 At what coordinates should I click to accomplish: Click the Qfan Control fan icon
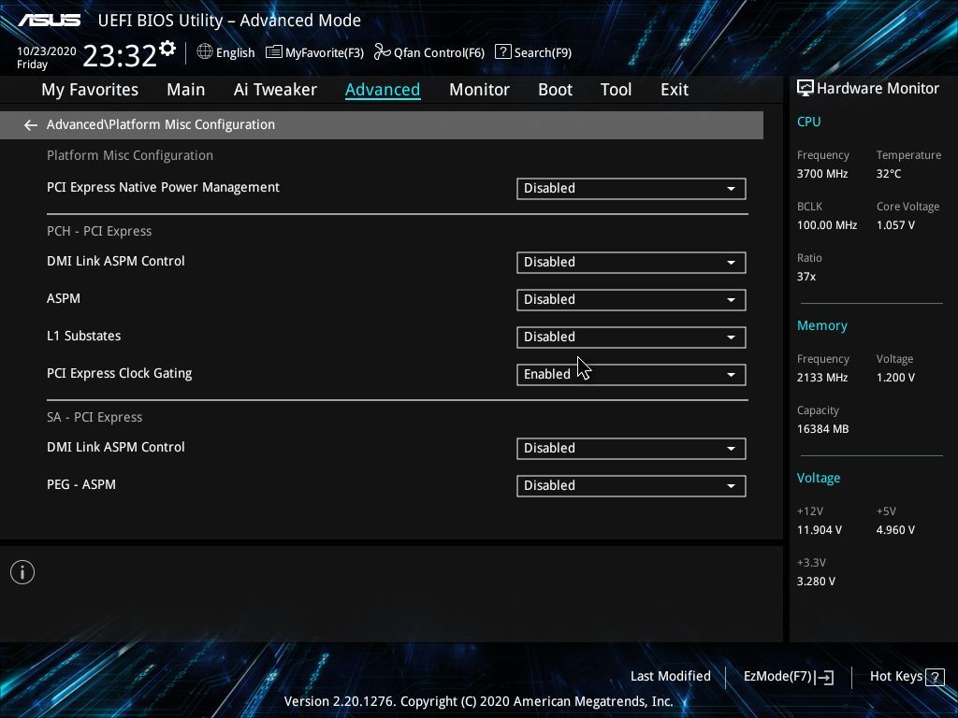(x=383, y=52)
